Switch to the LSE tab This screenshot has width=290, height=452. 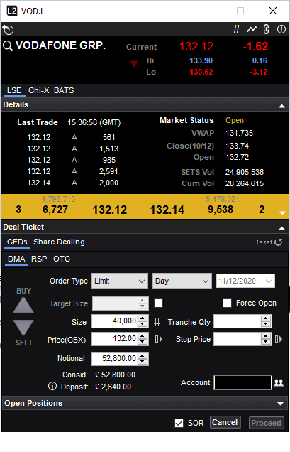[14, 90]
